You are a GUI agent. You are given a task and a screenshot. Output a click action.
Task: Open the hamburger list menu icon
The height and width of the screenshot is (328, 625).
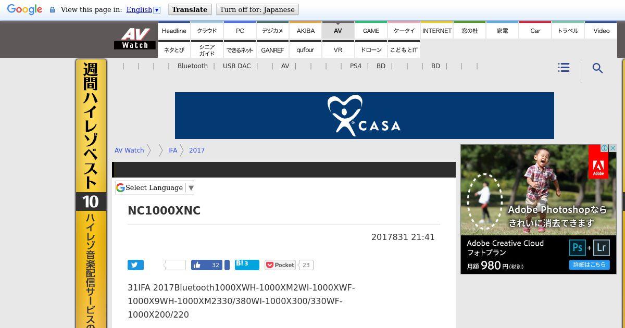564,68
